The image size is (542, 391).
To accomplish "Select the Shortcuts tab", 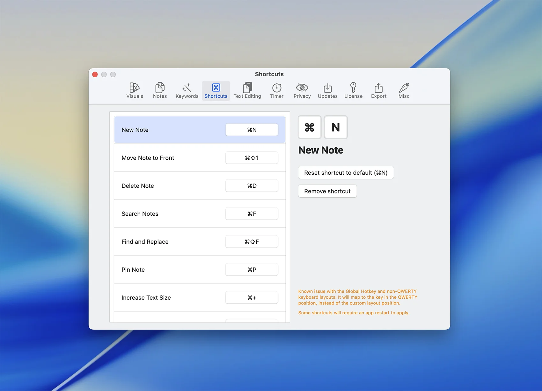I will pos(216,91).
